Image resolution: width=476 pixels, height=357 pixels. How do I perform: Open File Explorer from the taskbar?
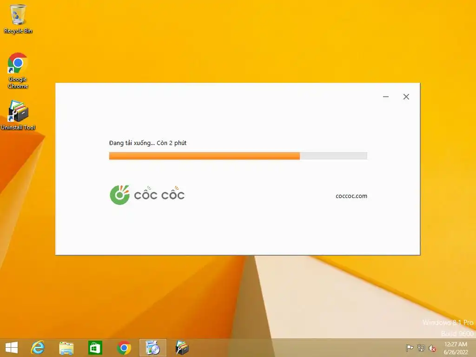[x=66, y=348]
